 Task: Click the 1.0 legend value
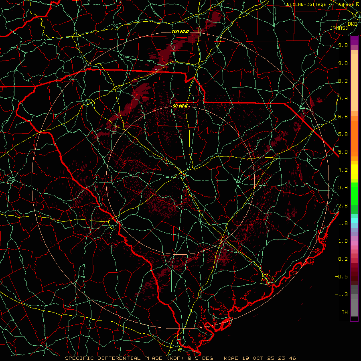343,241
